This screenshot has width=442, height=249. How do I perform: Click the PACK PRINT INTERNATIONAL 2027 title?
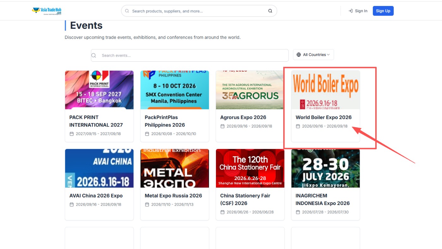pos(96,121)
